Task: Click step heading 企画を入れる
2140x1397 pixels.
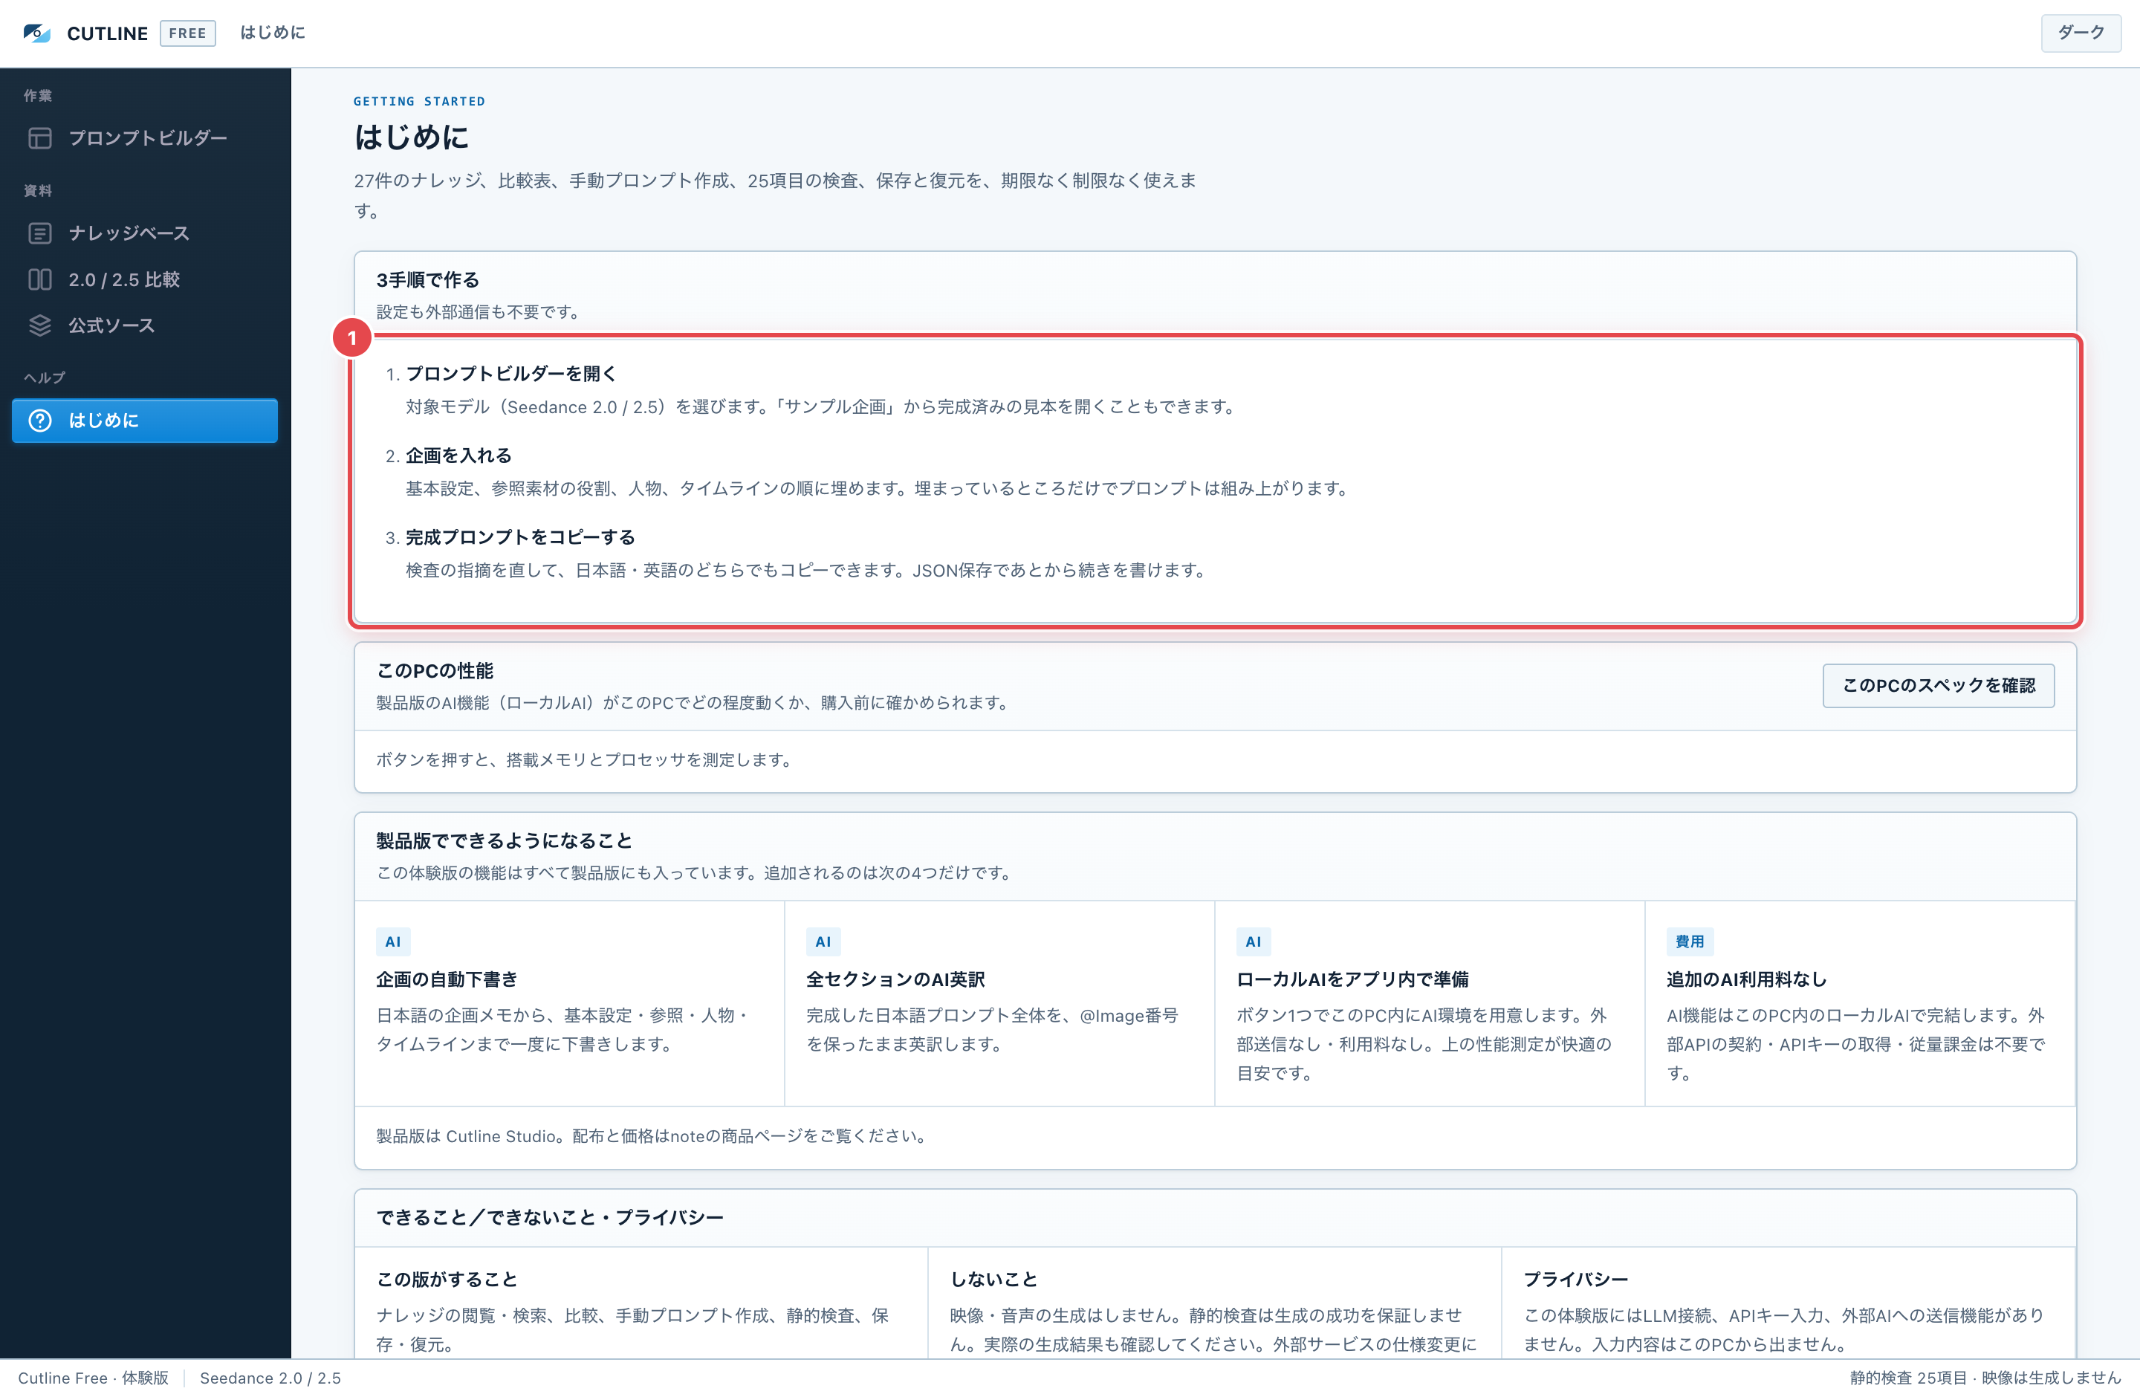Action: [x=458, y=455]
